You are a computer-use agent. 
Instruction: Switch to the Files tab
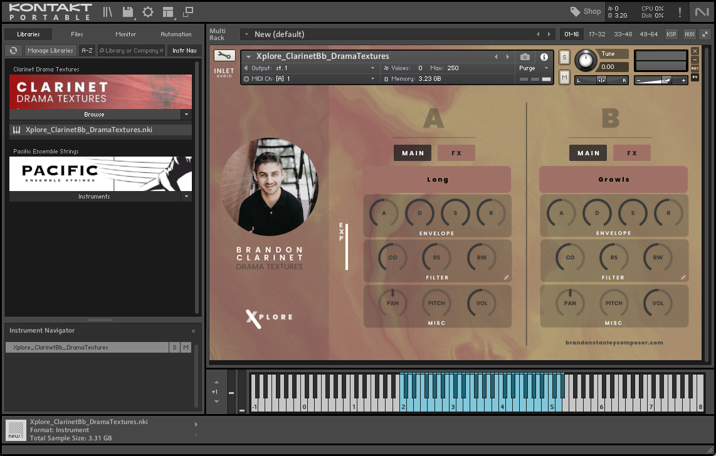tap(77, 34)
